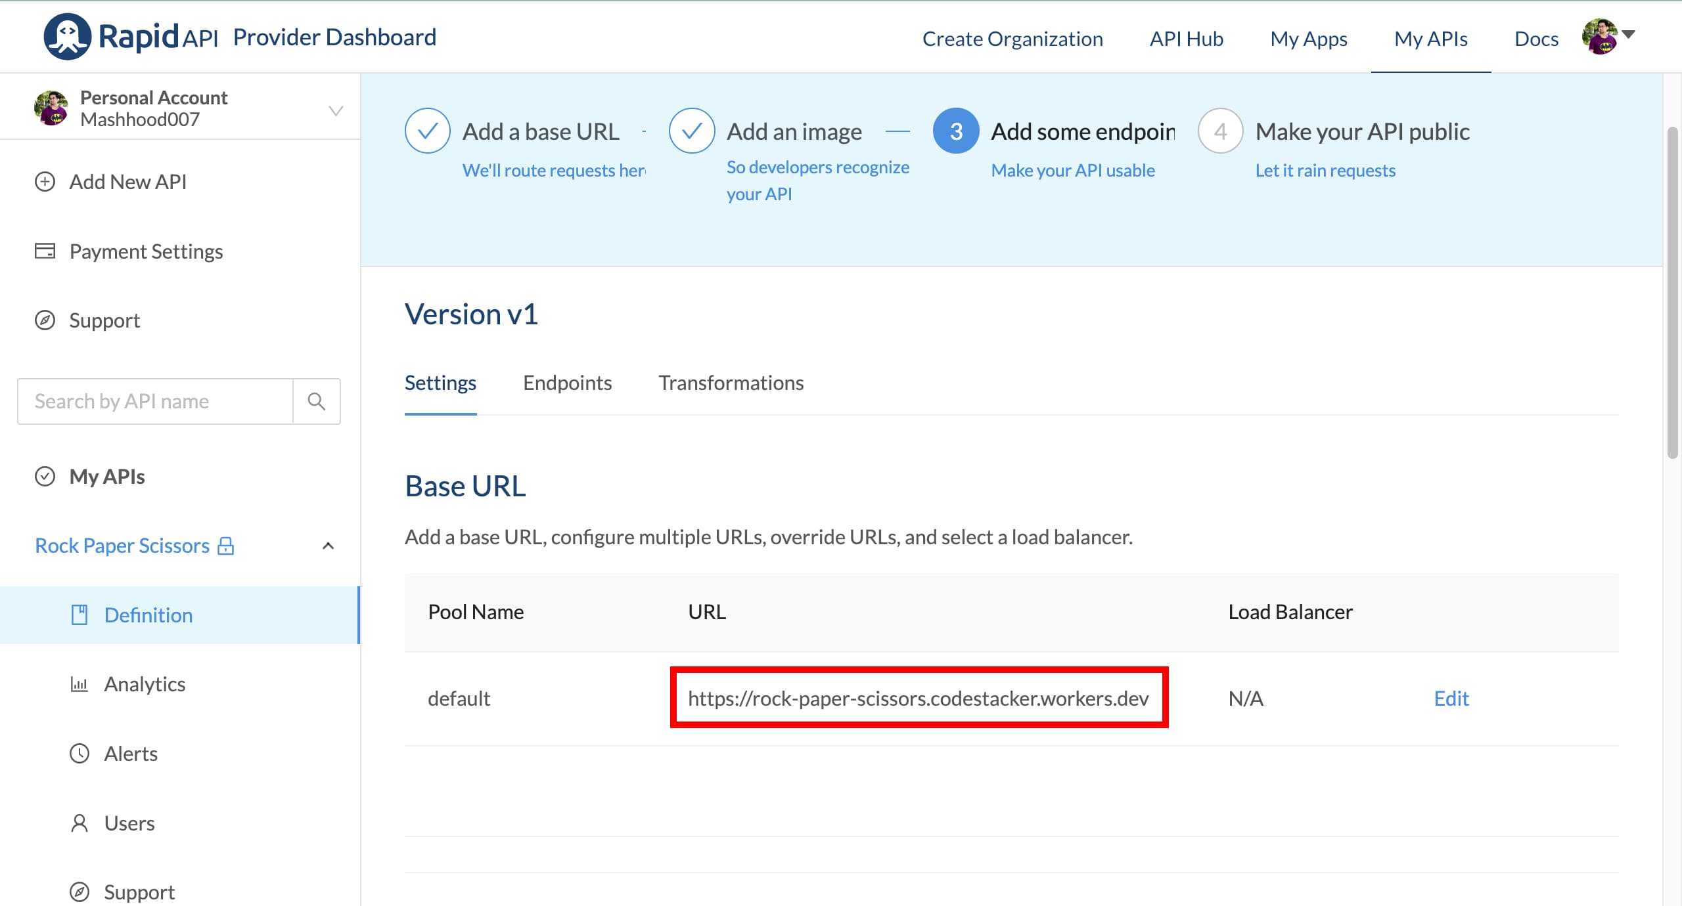Open My Apps in top navigation
This screenshot has height=906, width=1682.
point(1309,39)
